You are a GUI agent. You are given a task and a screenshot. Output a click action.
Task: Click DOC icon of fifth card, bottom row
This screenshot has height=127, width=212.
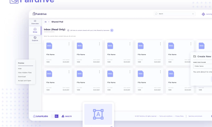(171, 74)
